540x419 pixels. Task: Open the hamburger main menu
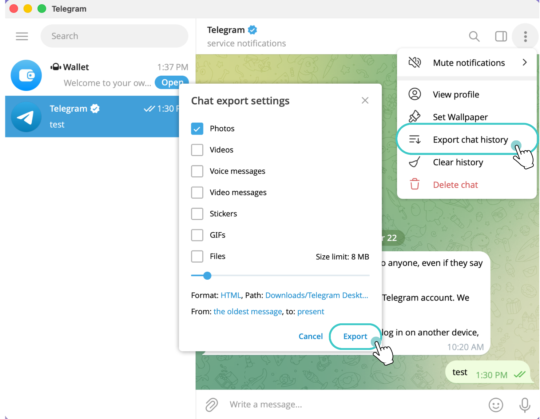click(22, 36)
